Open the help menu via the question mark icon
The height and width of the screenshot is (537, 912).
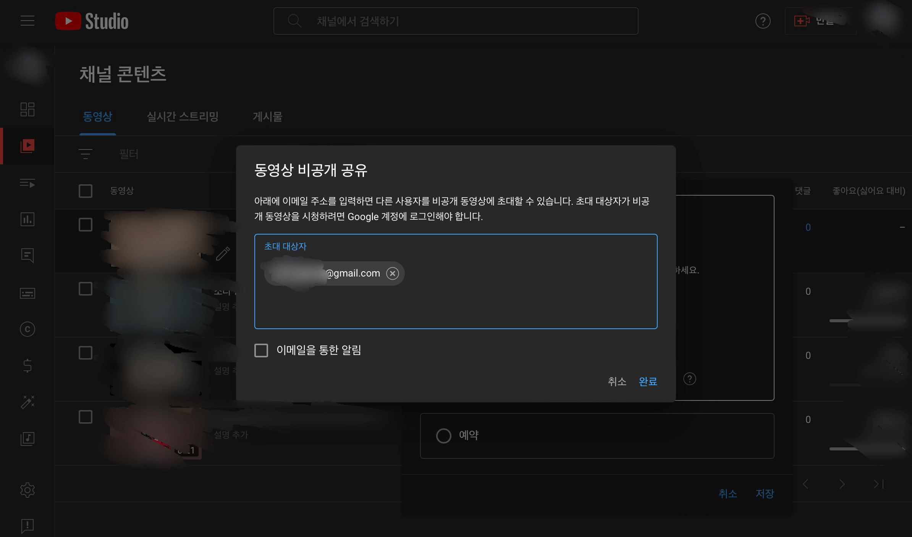pos(763,21)
